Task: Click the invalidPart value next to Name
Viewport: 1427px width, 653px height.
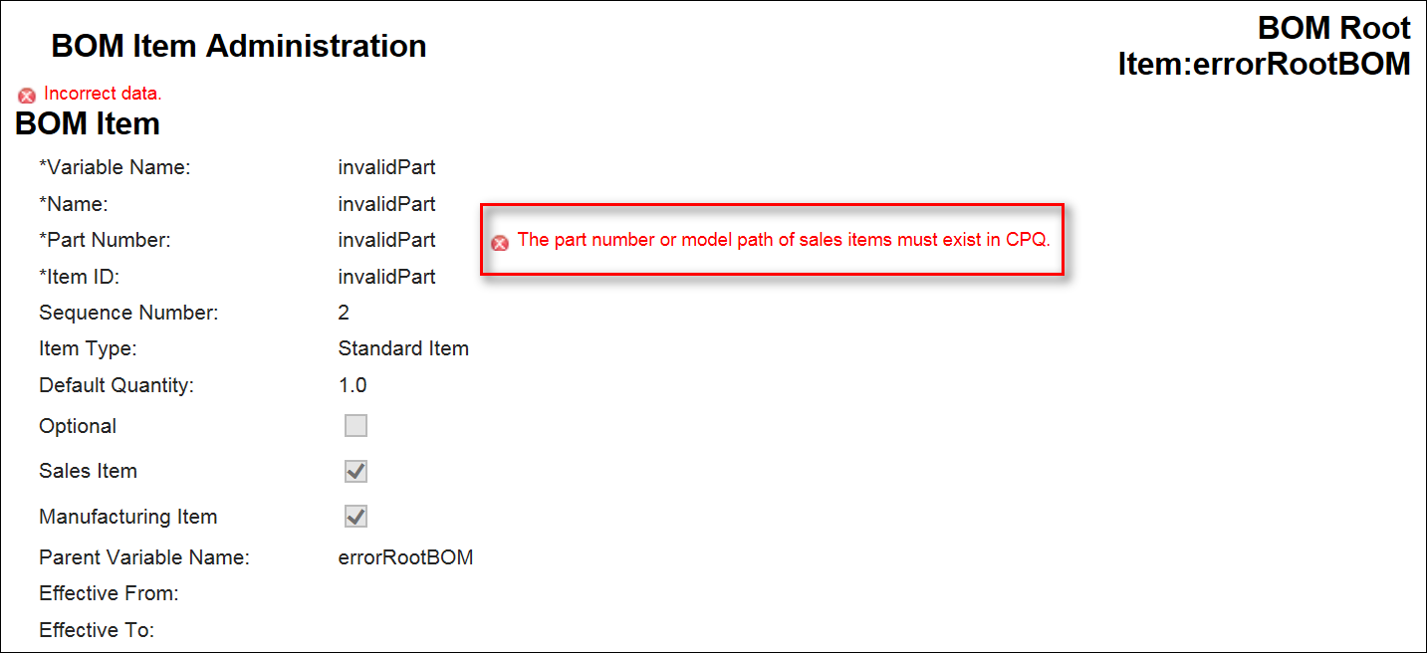Action: click(x=386, y=203)
